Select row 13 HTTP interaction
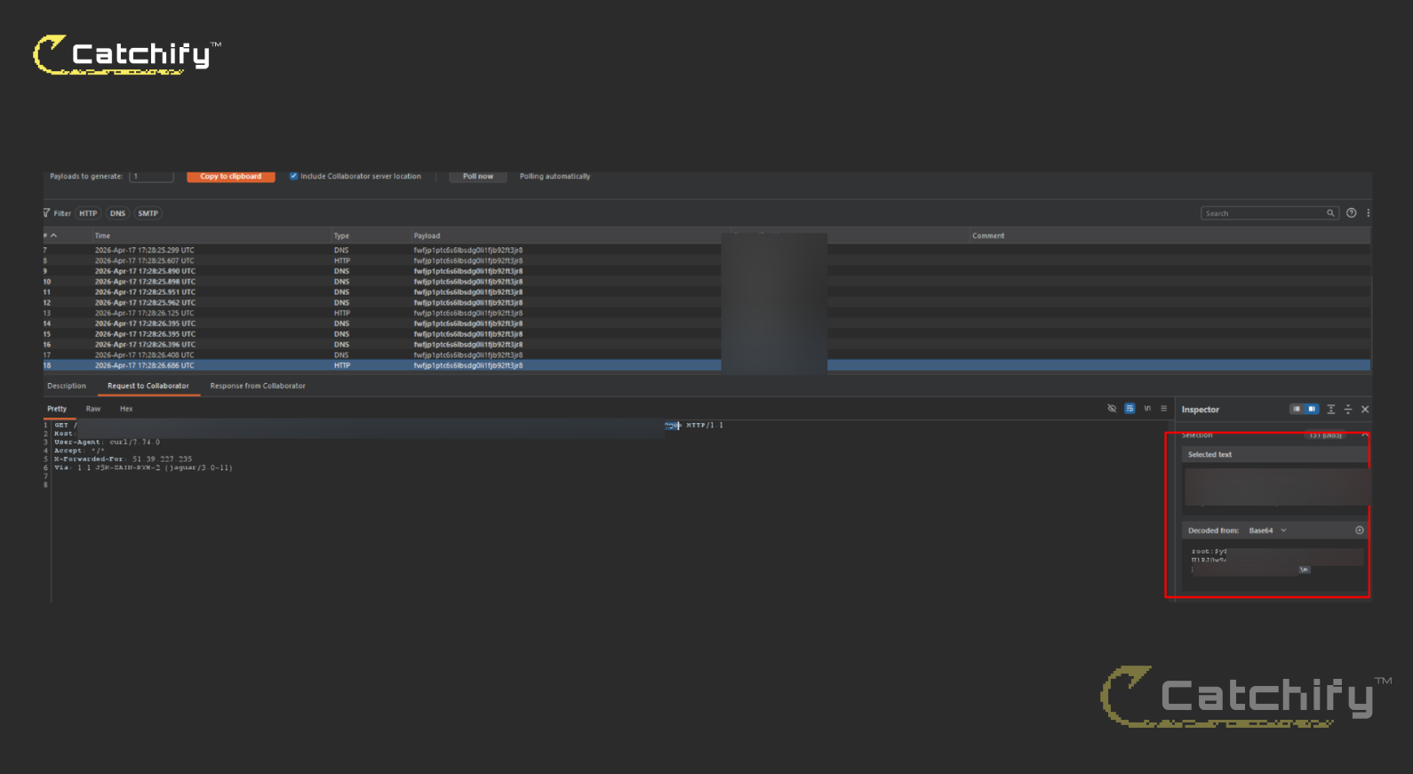1413x774 pixels. pos(706,313)
